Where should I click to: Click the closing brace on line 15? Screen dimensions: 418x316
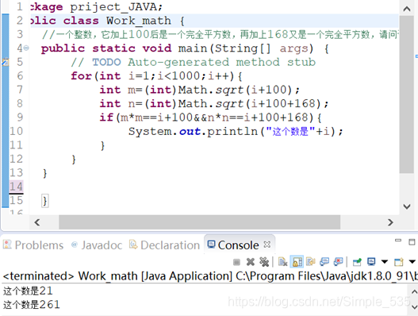coord(44,201)
